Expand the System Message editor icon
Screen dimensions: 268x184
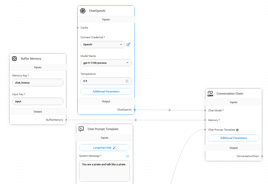(x=127, y=156)
